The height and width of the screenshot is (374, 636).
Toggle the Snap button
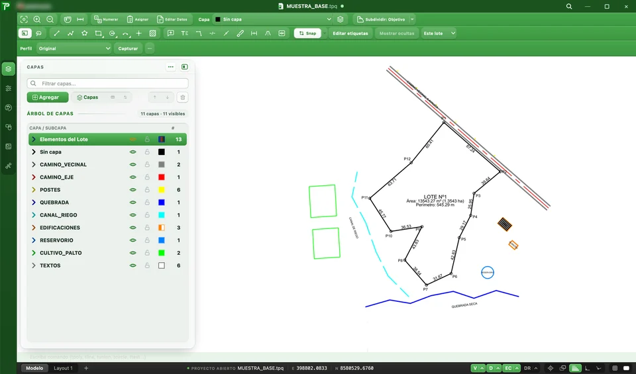click(307, 33)
